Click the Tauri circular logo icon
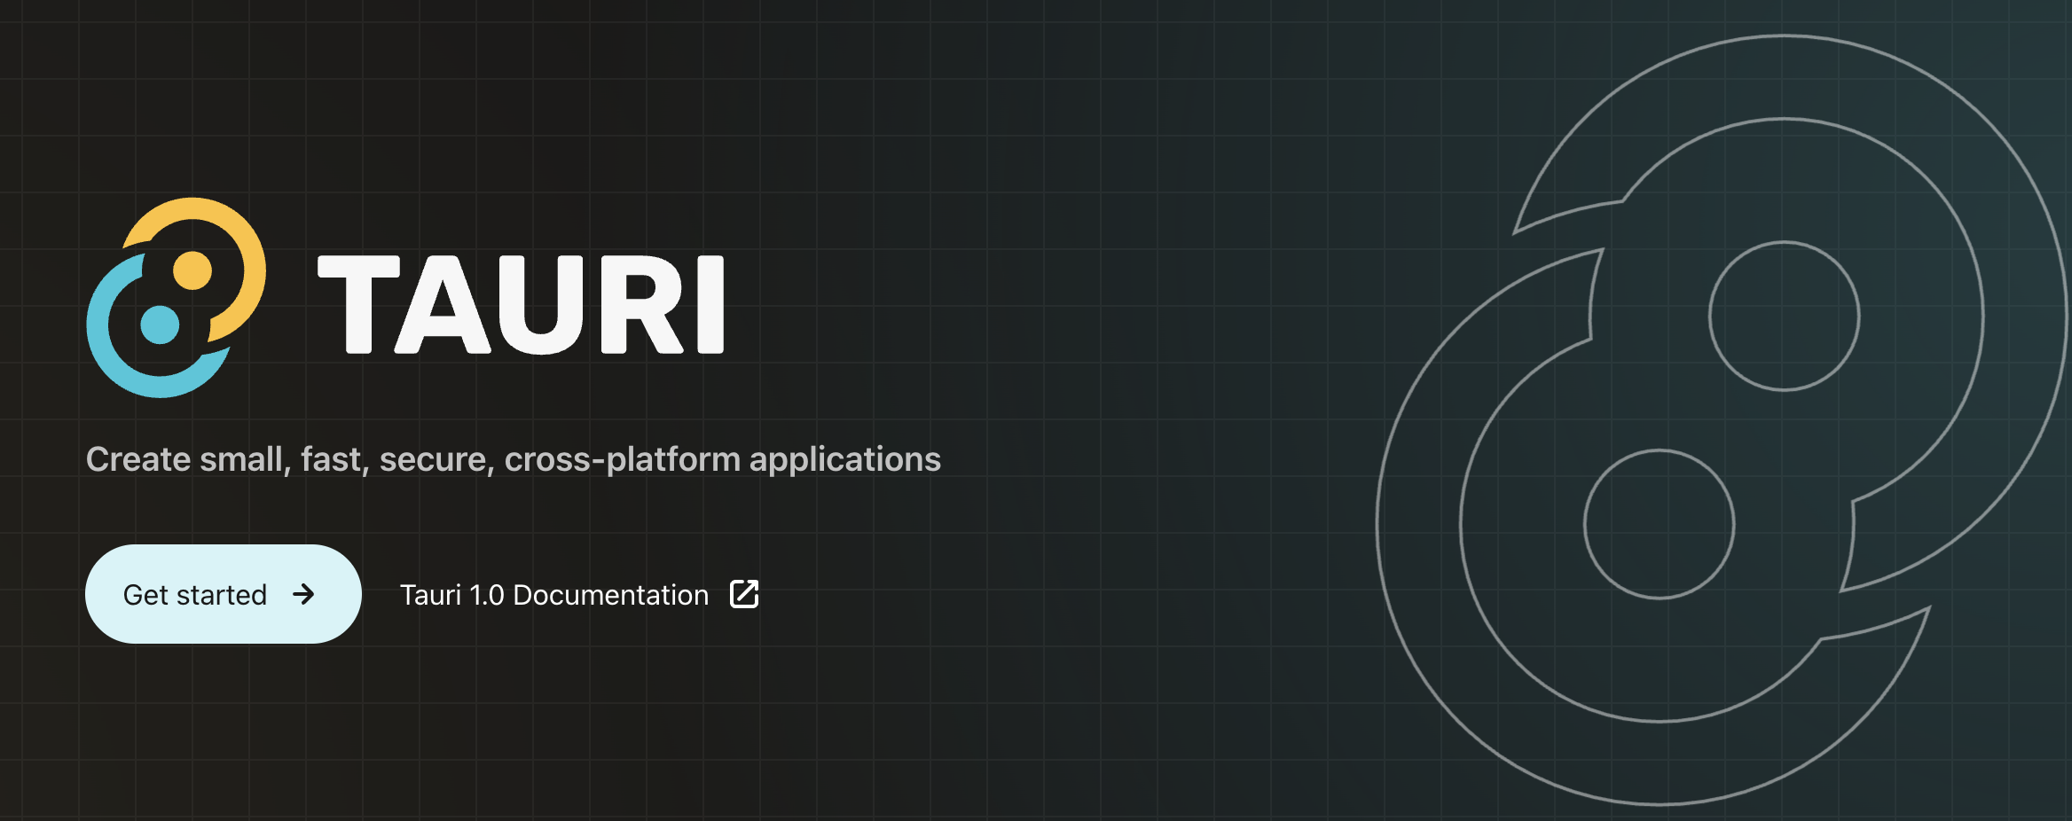Image resolution: width=2072 pixels, height=821 pixels. point(177,298)
